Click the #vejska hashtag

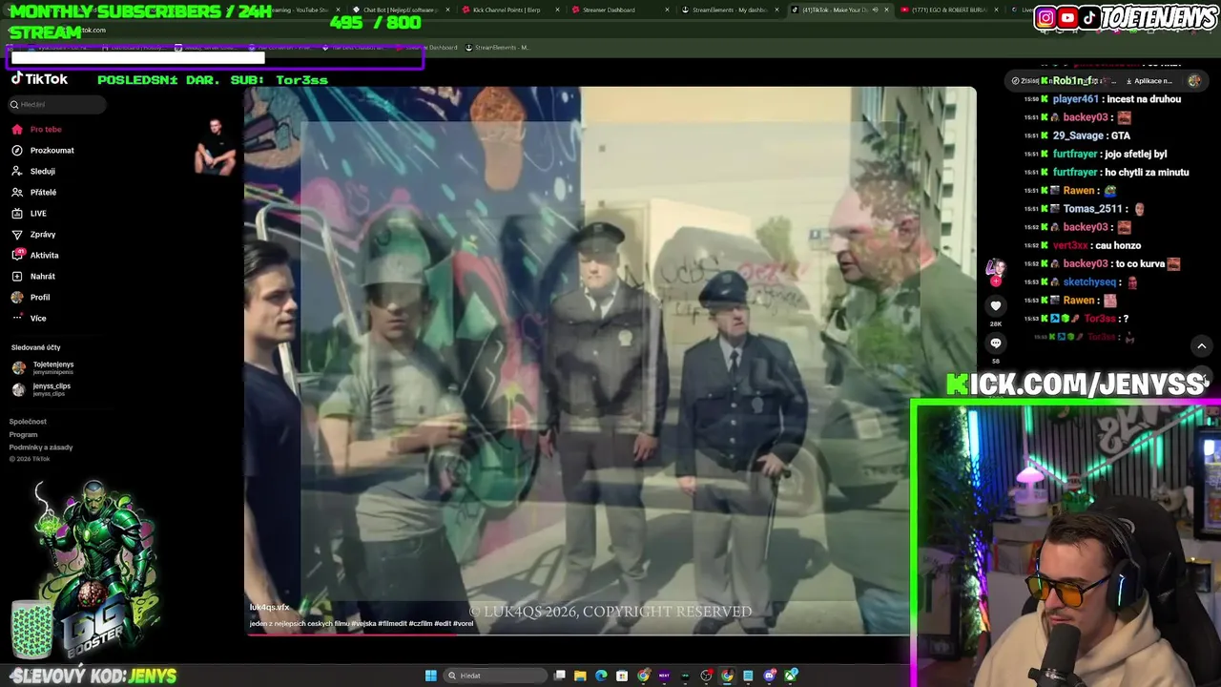coord(363,623)
